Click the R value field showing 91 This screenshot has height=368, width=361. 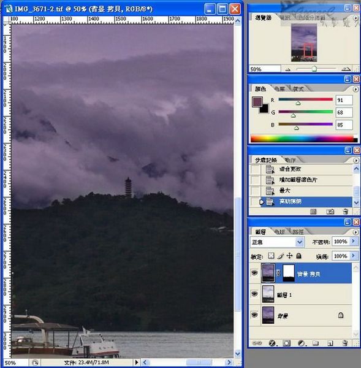pyautogui.click(x=344, y=100)
